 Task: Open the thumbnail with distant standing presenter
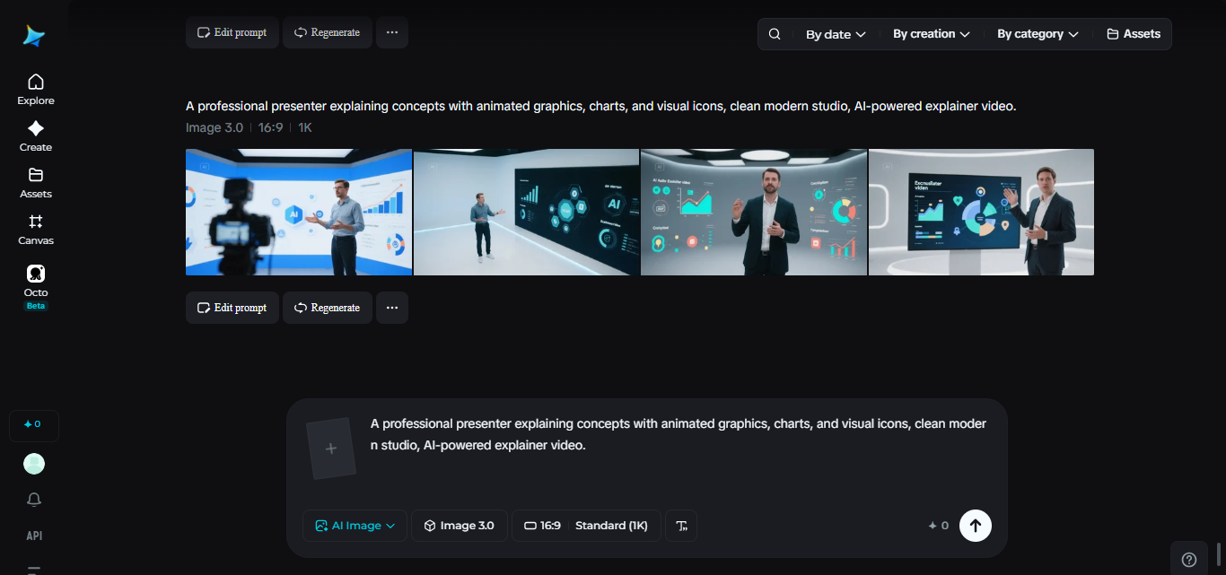point(527,212)
